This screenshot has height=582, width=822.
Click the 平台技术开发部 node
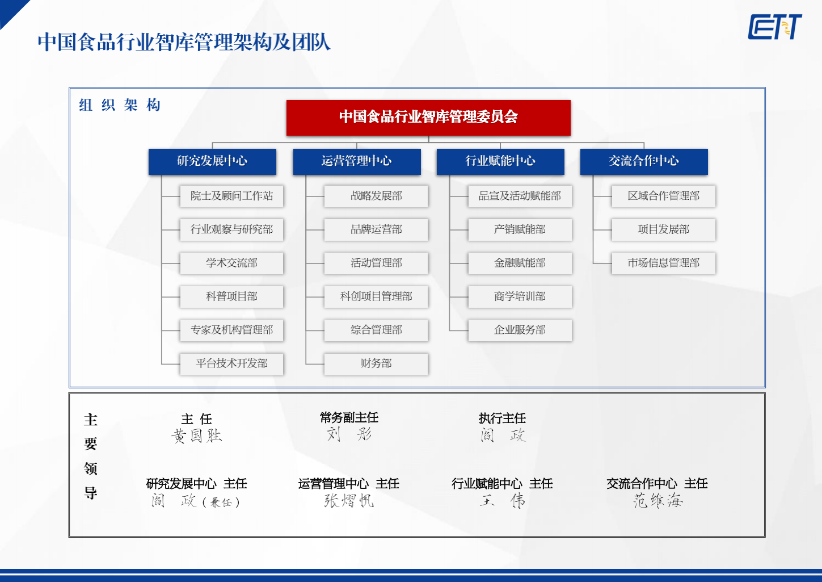pyautogui.click(x=231, y=363)
